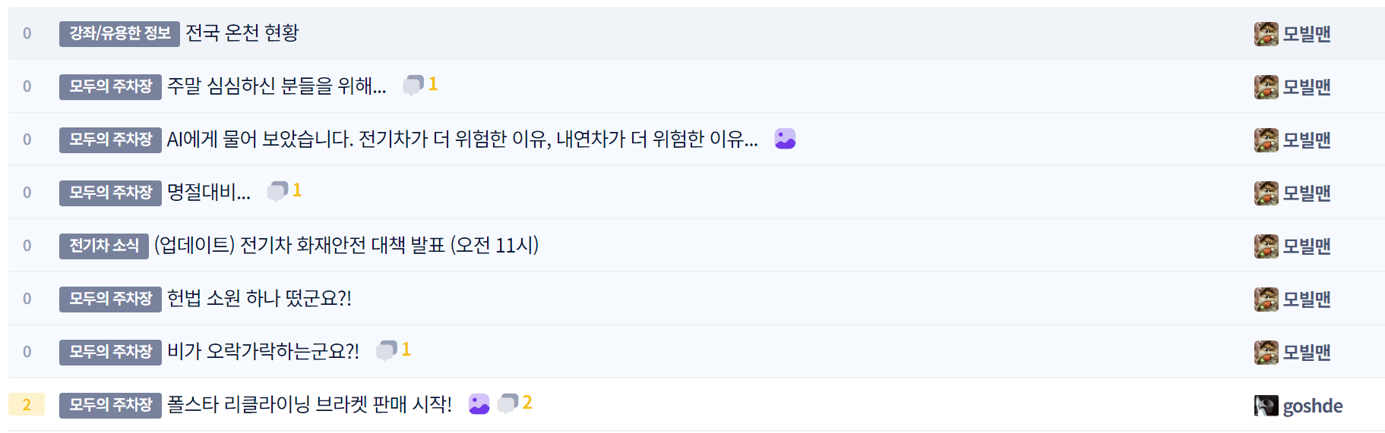Open post 폴스타 리클라이닝 브라켓 판매 시작
Viewport: 1385px width, 433px height.
309,405
